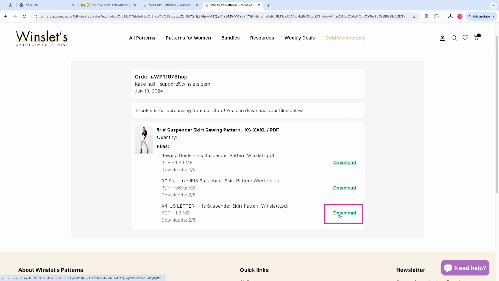This screenshot has width=499, height=281.
Task: Click 'Downloads: 0/5' counter text
Action: point(178,170)
